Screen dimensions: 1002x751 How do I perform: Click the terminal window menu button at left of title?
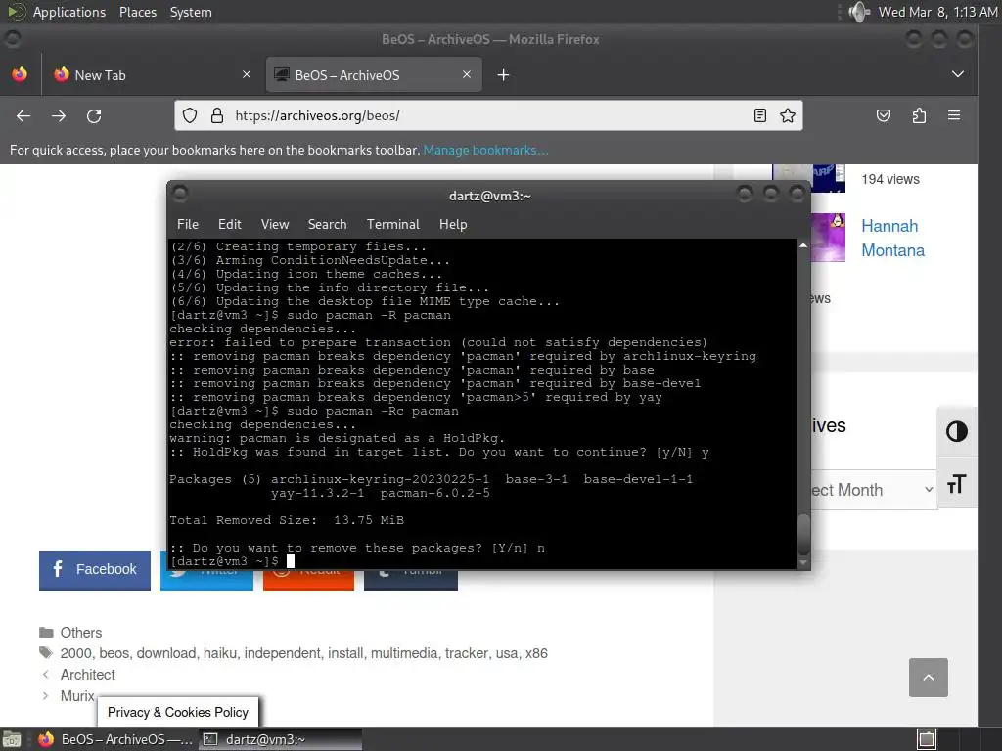tap(180, 194)
